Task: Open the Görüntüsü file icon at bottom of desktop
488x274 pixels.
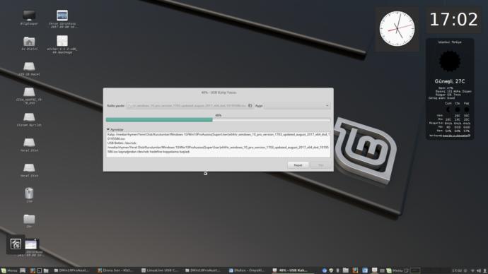Action: pyautogui.click(x=31, y=244)
